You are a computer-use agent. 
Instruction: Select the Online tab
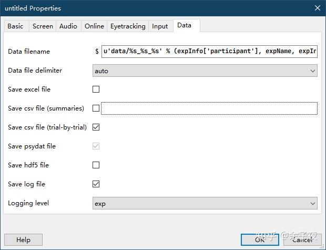click(x=94, y=26)
